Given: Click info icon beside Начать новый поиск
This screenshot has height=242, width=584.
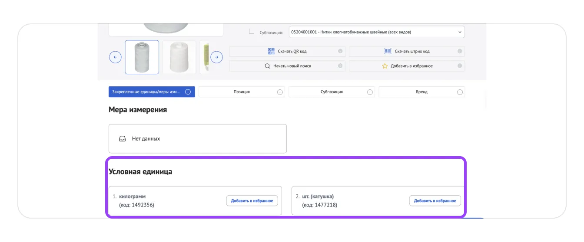Looking at the screenshot, I should click(340, 66).
